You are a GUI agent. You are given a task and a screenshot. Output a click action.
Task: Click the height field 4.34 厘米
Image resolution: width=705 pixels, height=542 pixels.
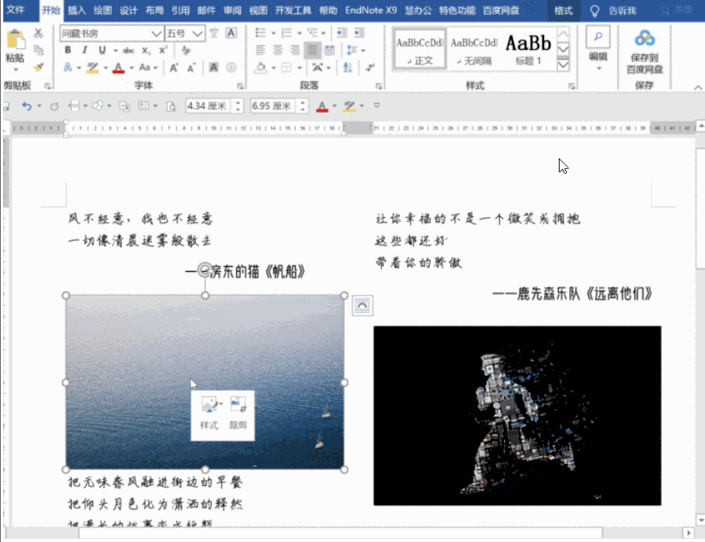[x=208, y=106]
